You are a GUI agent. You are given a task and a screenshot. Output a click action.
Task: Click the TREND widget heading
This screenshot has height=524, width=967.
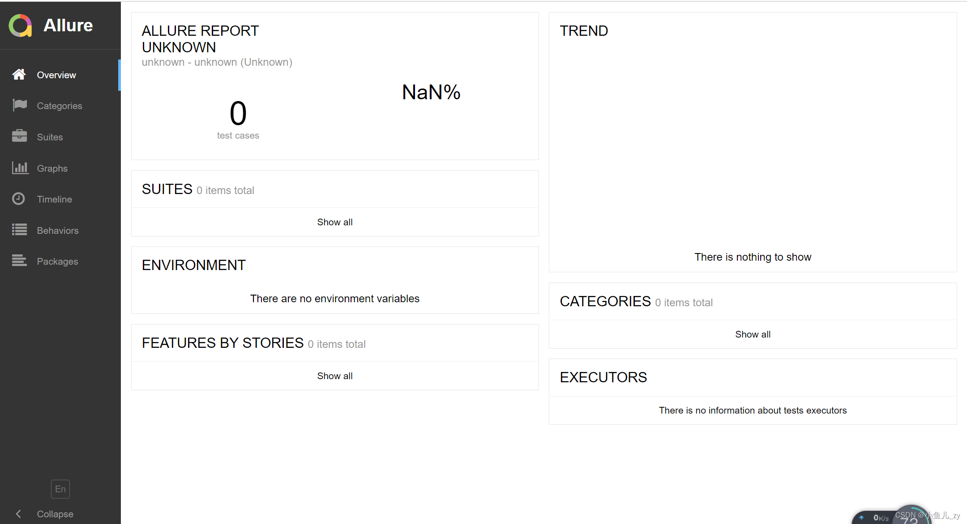(x=584, y=31)
